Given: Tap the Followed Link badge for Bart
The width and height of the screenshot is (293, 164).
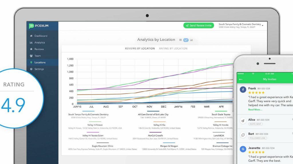Looking at the screenshot, I should click(x=258, y=138).
